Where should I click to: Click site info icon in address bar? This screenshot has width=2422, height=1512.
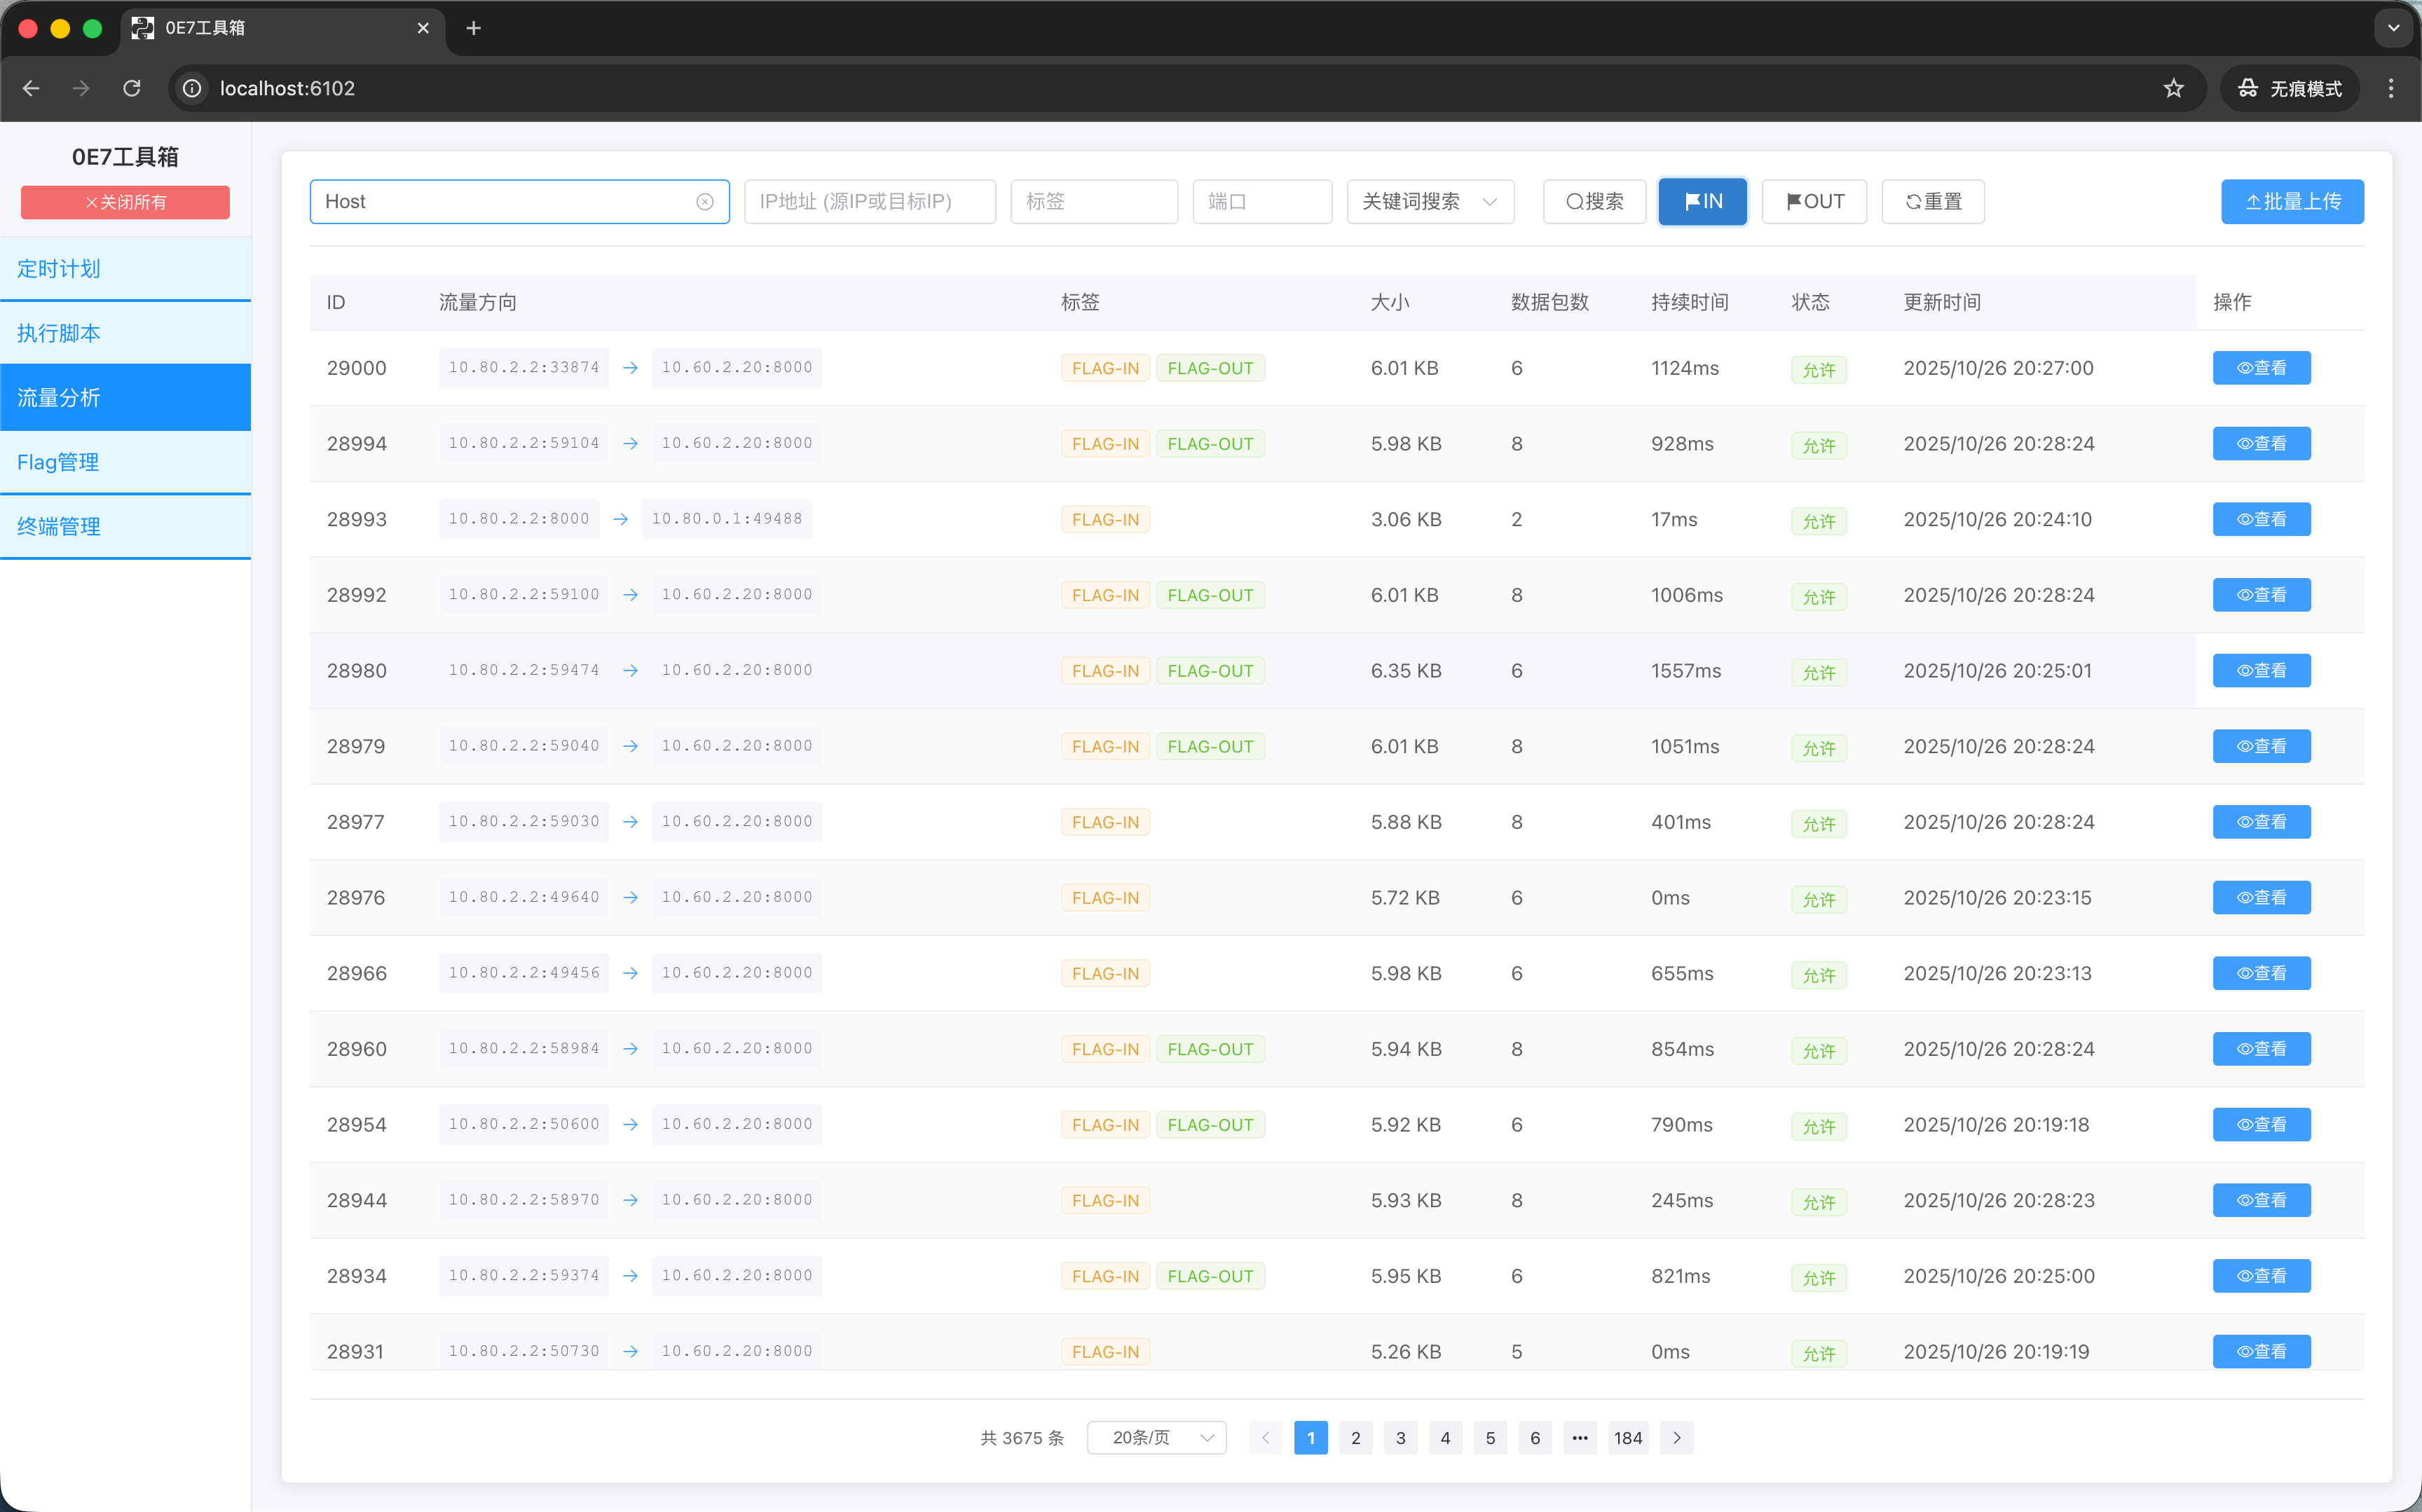(192, 88)
